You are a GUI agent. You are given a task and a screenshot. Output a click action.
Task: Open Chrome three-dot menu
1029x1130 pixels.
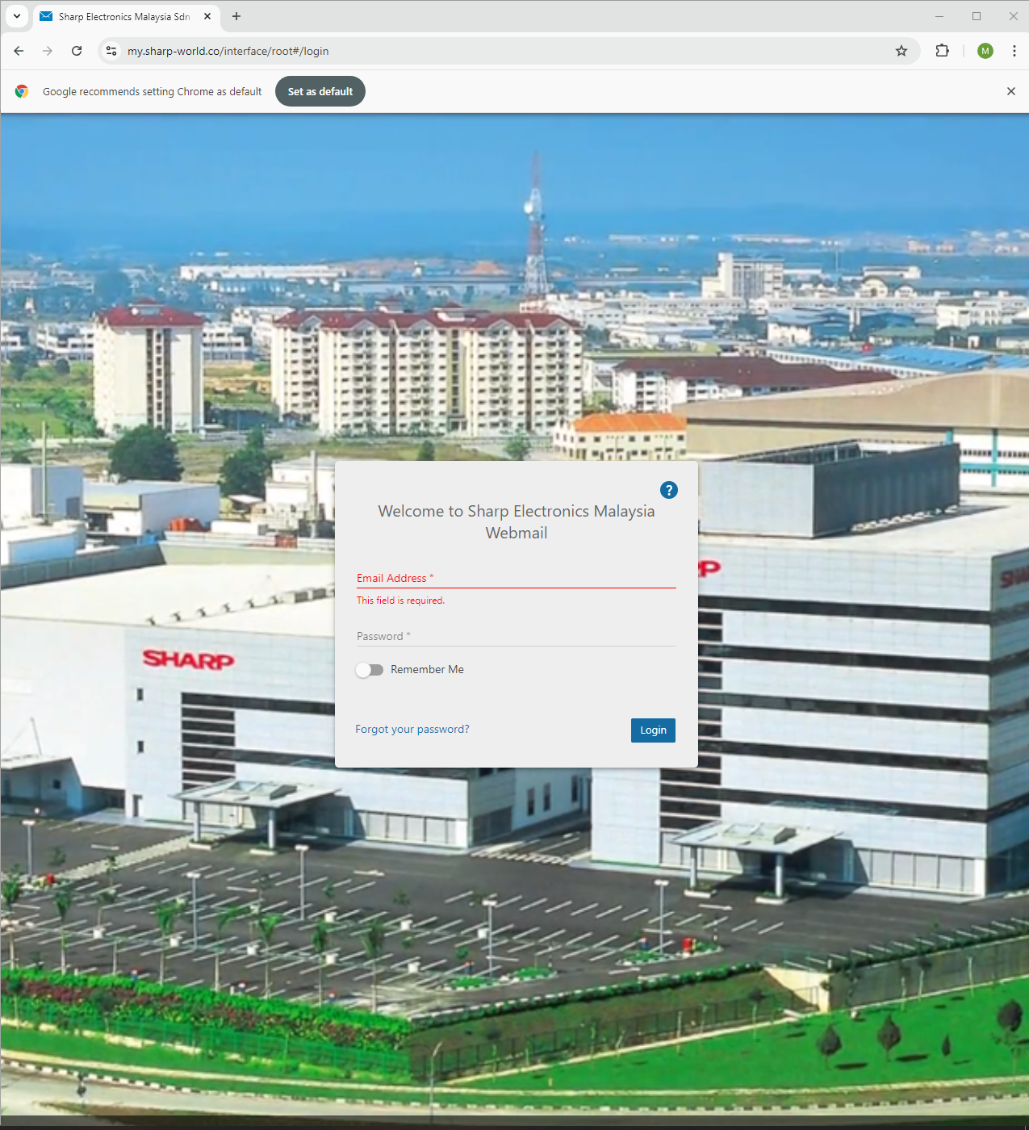[1014, 51]
